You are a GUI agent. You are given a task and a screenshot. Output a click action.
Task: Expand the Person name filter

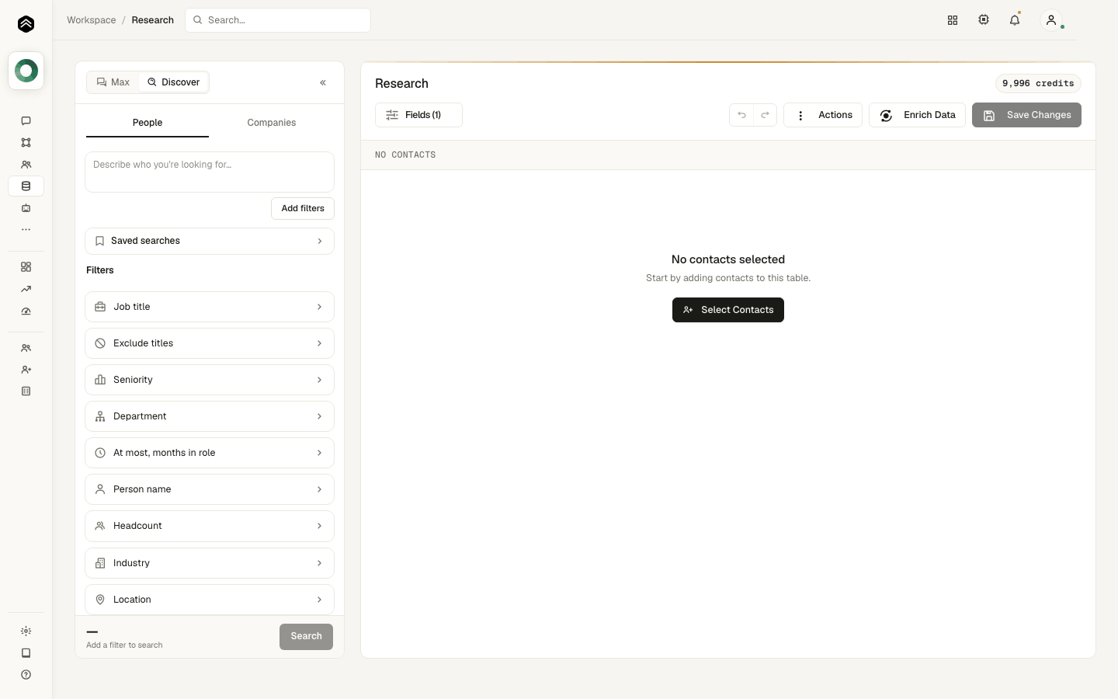tap(210, 489)
